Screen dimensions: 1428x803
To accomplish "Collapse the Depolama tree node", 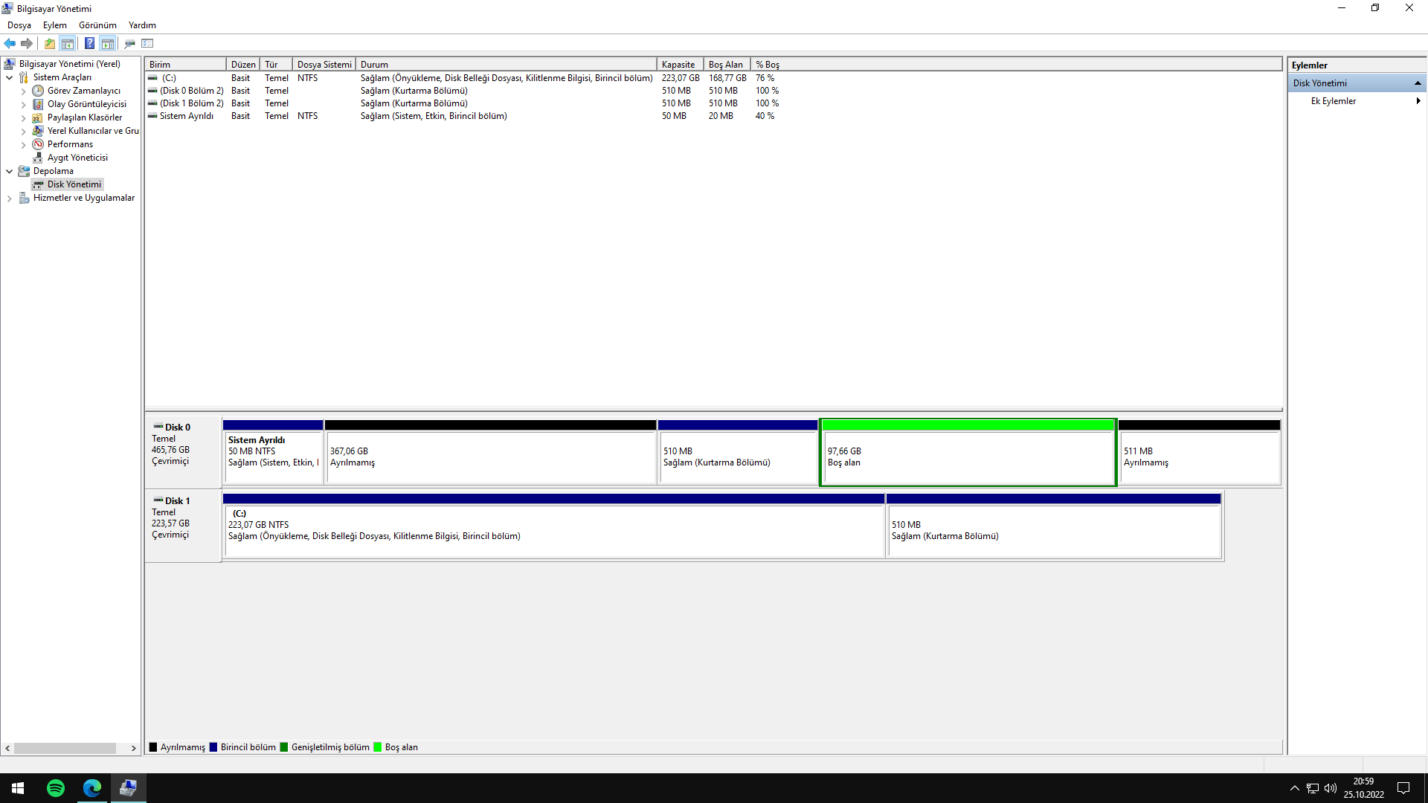I will [9, 171].
